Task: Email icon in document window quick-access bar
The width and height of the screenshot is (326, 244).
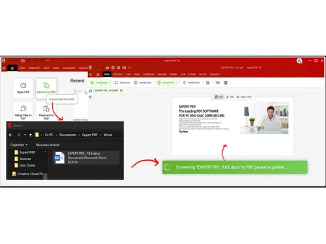Action: coord(124,68)
